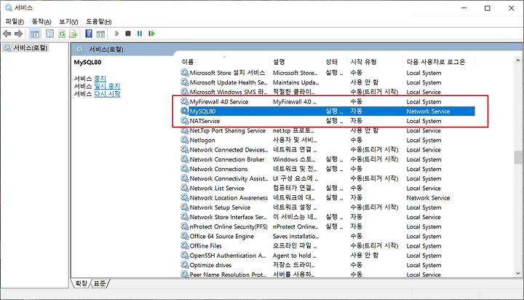Viewport: 524px width, 300px height.
Task: Sort by the 시작 유형 column header
Action: [376, 62]
